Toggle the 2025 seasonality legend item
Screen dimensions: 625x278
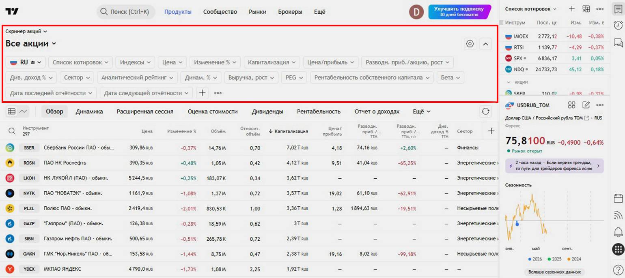[x=554, y=259]
